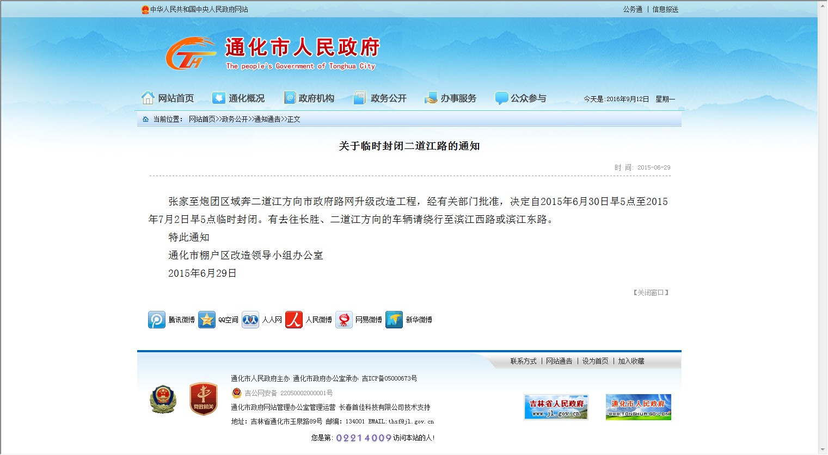The image size is (828, 455).
Task: Open the 吉林省人民政府 banner image
Action: coord(556,407)
